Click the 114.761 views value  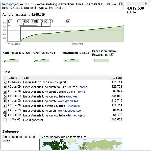[x=117, y=82]
